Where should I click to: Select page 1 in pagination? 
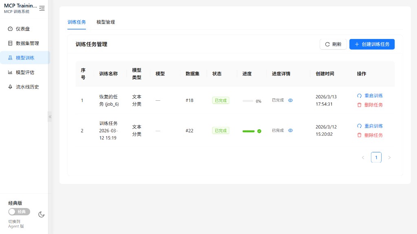[376, 157]
